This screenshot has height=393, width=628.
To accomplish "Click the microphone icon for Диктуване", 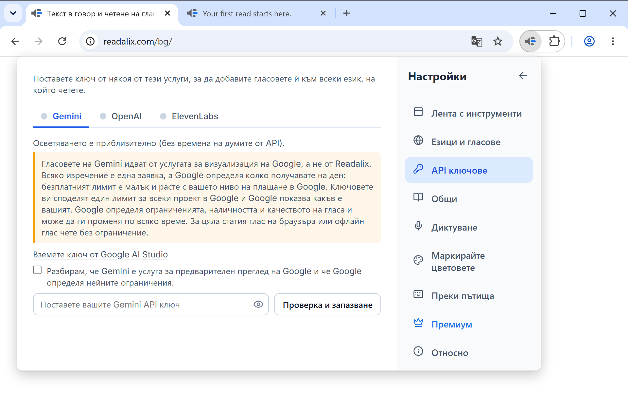I will click(418, 226).
